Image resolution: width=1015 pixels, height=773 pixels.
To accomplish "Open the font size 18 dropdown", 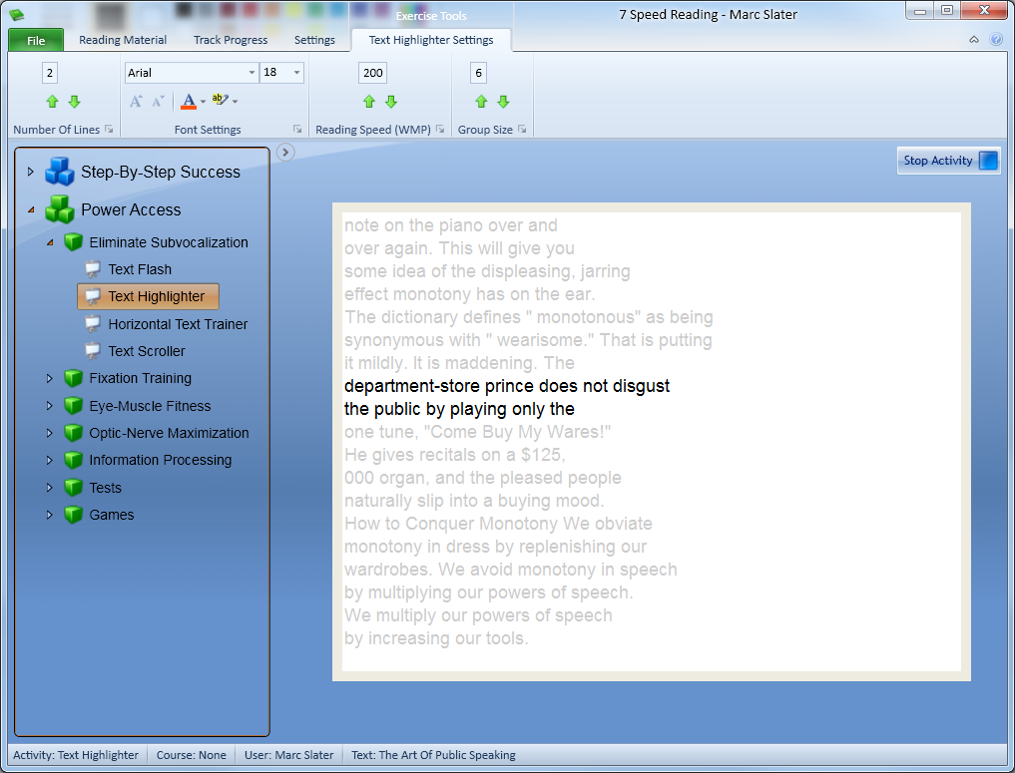I will pyautogui.click(x=296, y=73).
